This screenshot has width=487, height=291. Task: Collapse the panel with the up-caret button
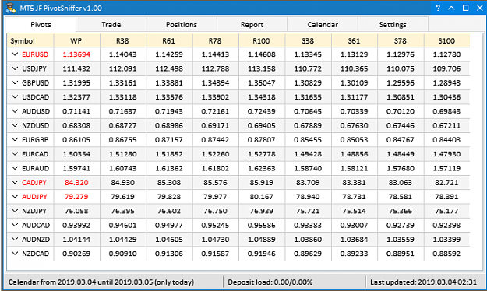(x=452, y=8)
